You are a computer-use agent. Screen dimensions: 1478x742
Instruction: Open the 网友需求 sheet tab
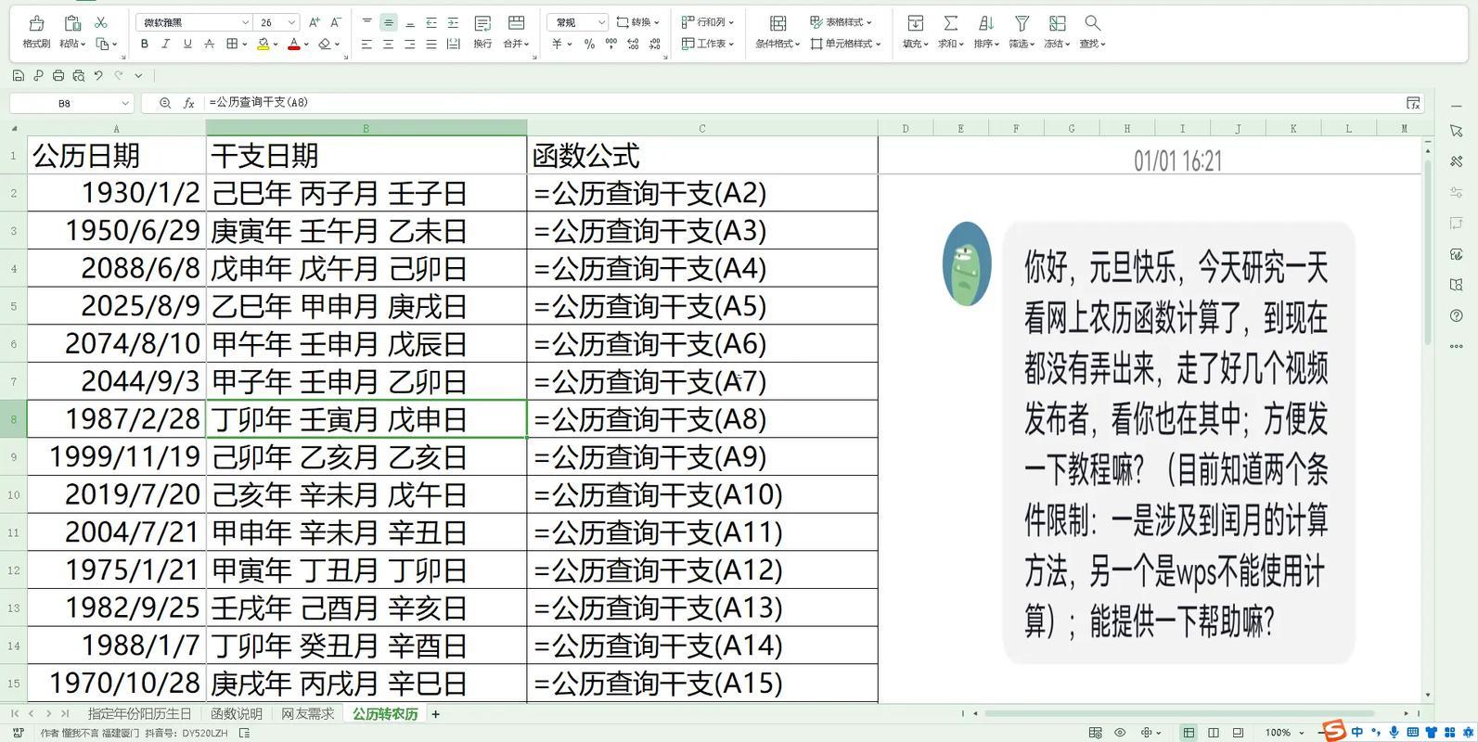[x=307, y=713]
